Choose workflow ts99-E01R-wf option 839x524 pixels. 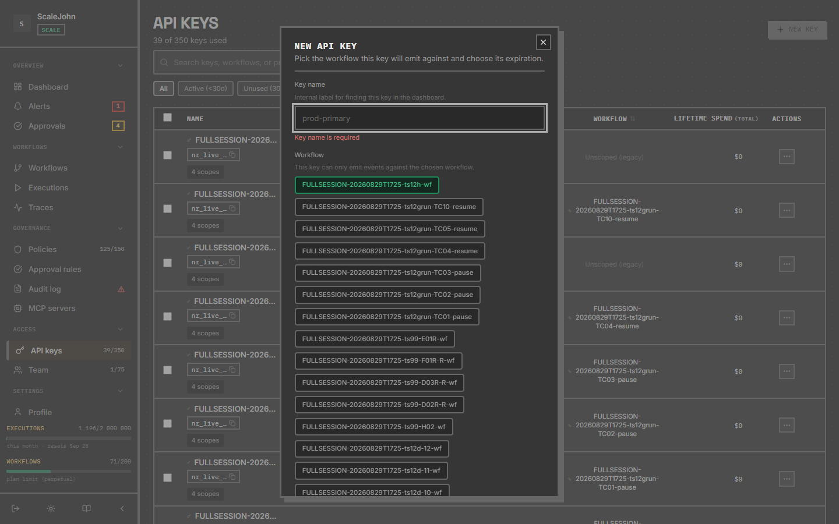(x=375, y=339)
